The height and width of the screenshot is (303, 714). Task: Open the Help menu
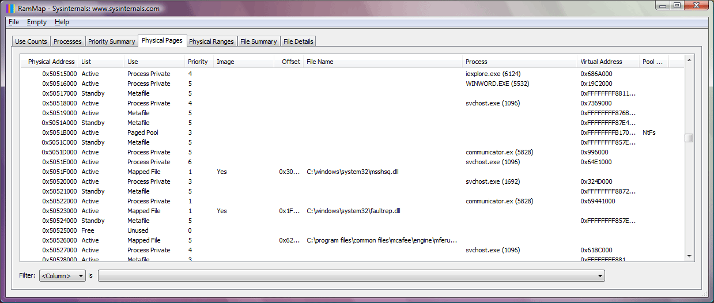[x=62, y=22]
